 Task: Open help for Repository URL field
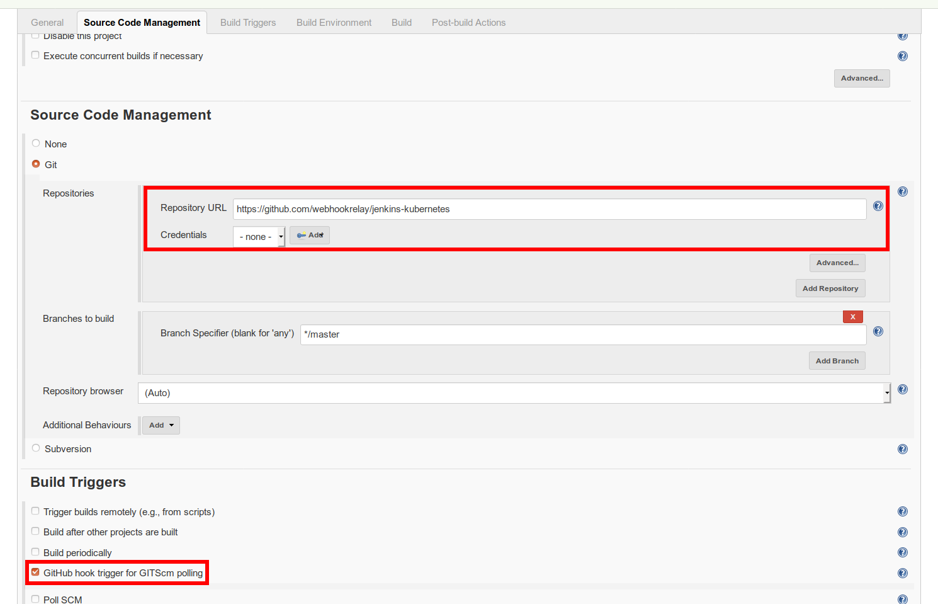[878, 205]
